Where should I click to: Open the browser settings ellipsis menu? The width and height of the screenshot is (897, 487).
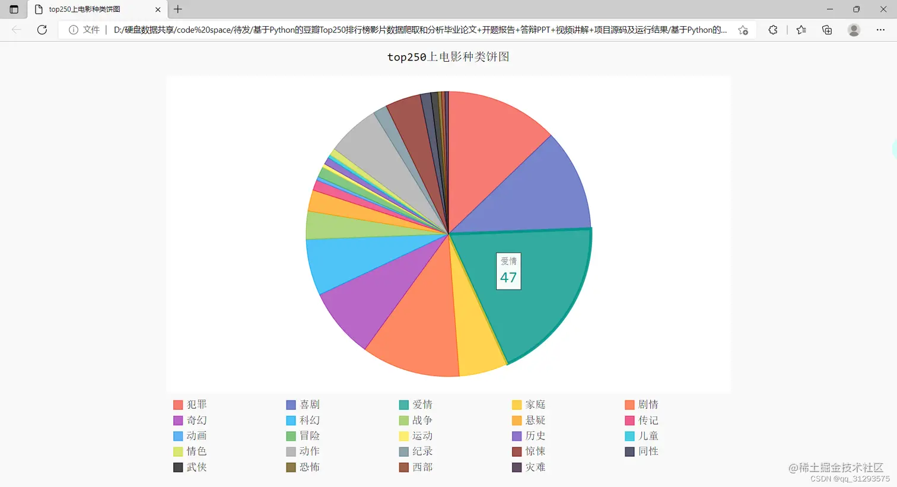click(880, 30)
